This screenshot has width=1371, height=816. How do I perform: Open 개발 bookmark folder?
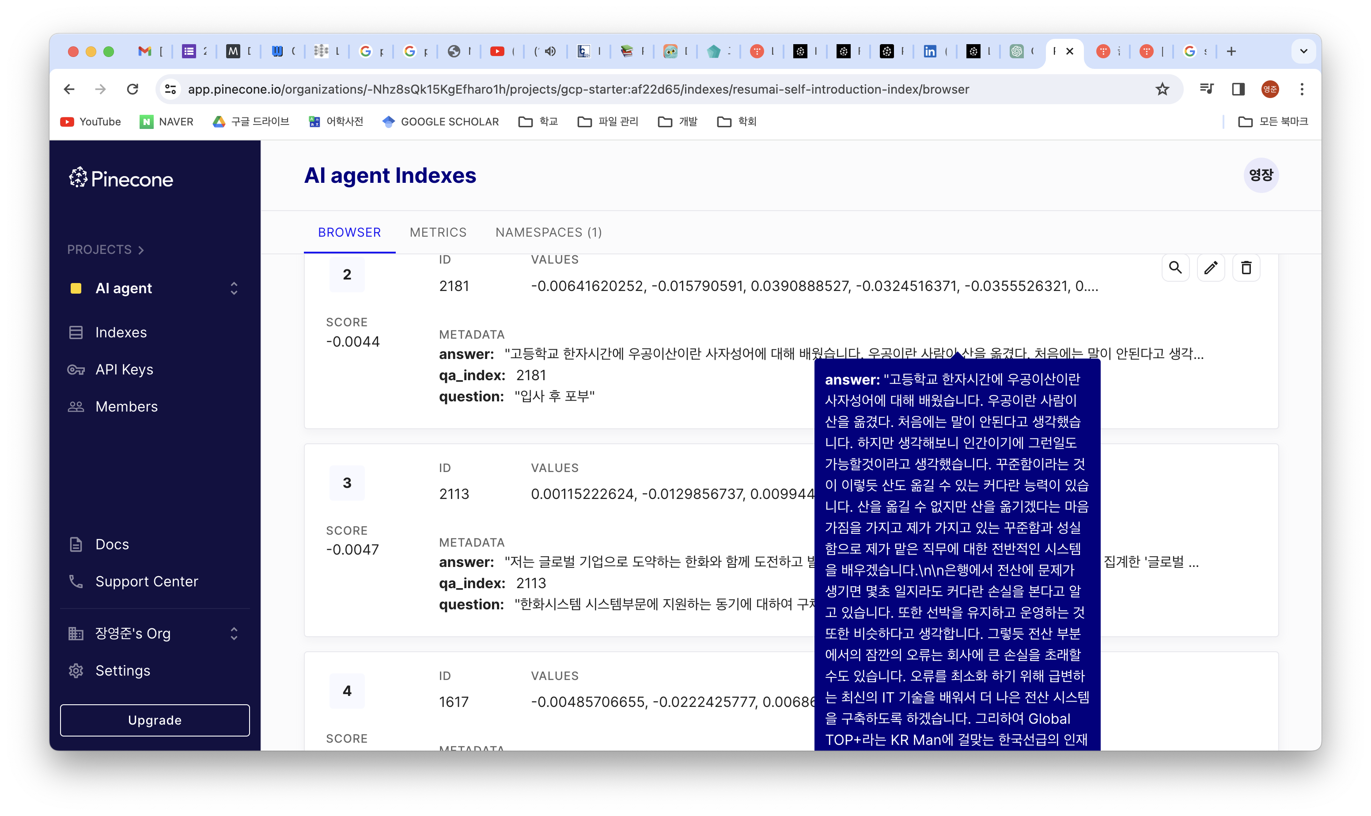click(678, 121)
